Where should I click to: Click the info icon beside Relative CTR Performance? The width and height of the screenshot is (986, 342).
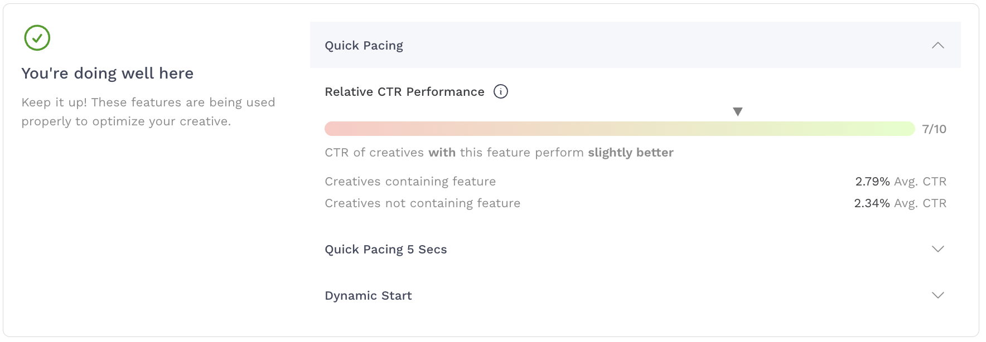(x=501, y=92)
